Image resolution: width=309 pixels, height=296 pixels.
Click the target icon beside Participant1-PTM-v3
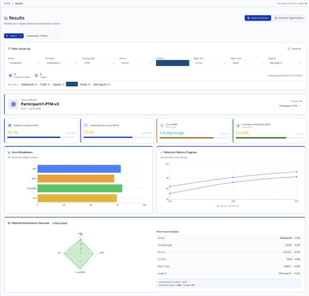coord(13,104)
